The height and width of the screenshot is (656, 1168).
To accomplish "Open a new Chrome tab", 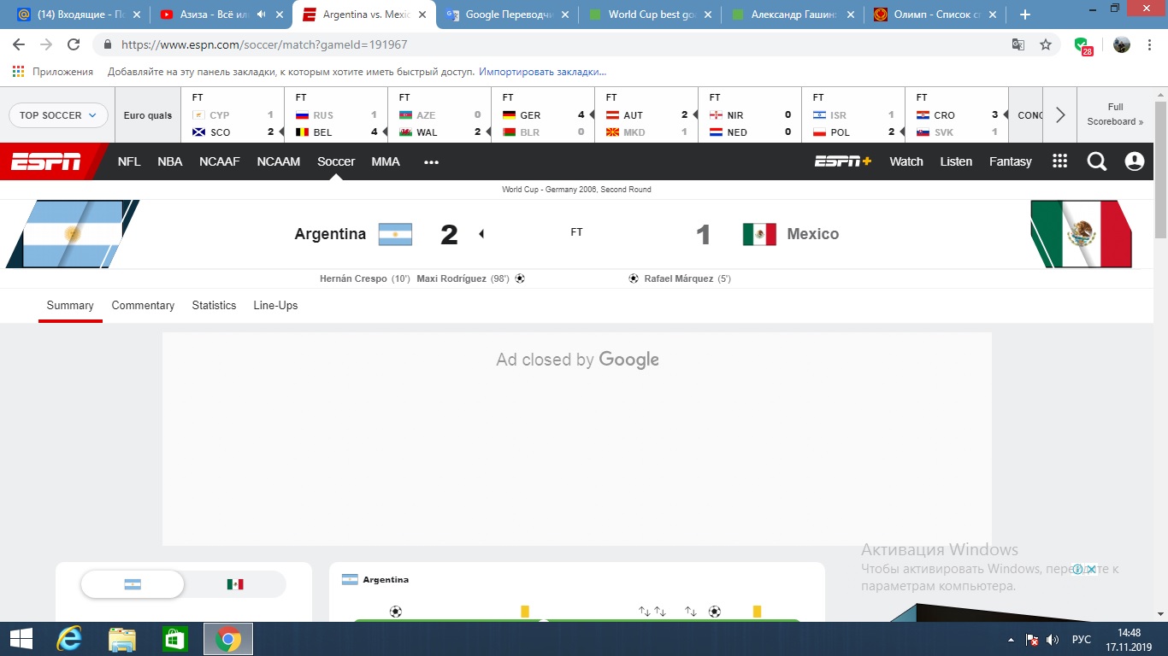I will tap(1025, 15).
